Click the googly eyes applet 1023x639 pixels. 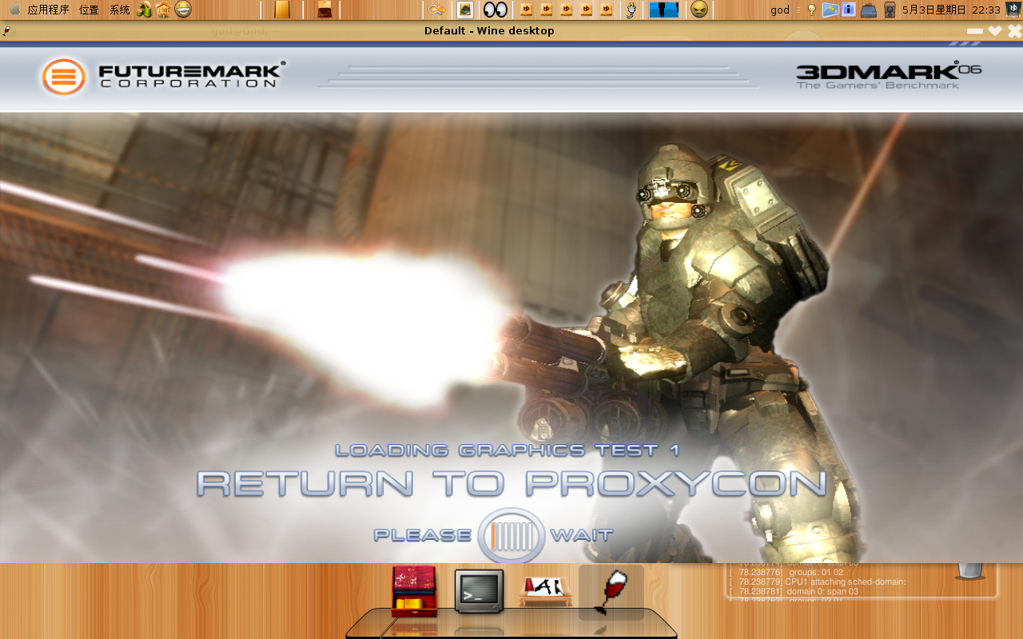click(x=496, y=10)
